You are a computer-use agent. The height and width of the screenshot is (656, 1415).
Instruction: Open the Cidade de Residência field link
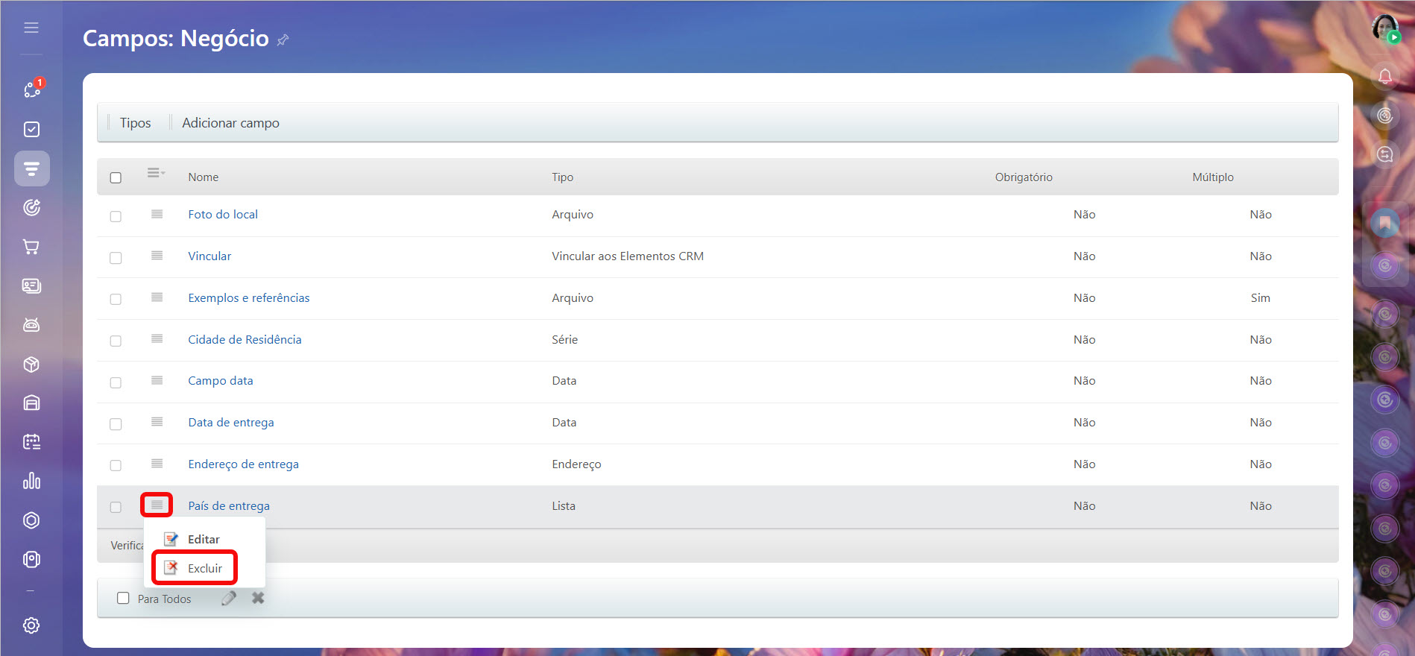(245, 339)
